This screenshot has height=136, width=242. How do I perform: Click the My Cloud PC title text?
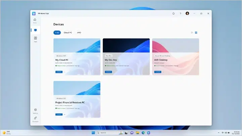point(62,60)
